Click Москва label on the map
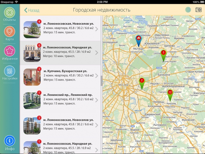 (123, 85)
